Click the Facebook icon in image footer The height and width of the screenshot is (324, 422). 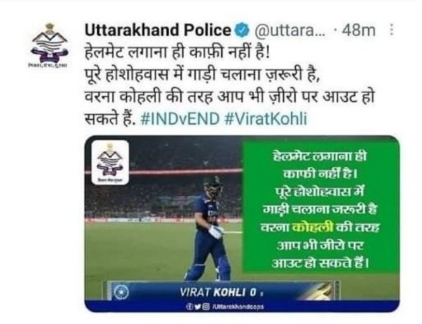pos(189,306)
